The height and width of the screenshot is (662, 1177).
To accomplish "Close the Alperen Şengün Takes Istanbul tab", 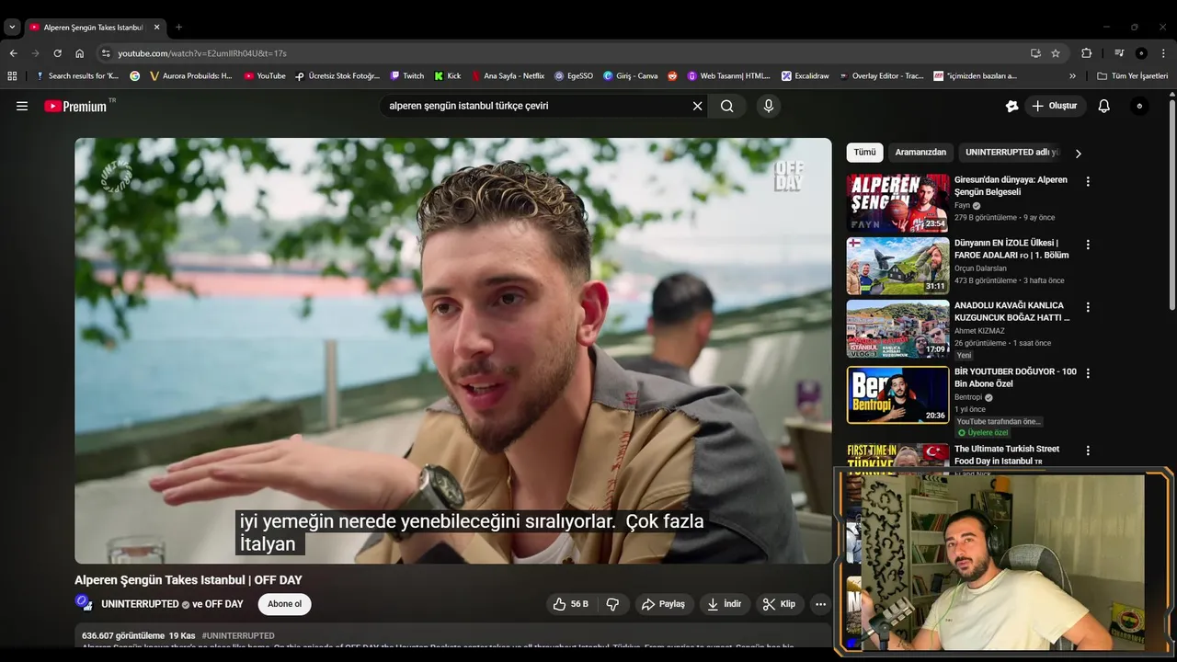I will (156, 28).
